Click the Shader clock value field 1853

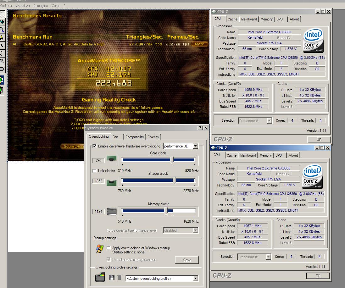click(x=98, y=181)
